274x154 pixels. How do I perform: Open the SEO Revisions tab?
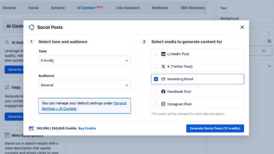coord(193,8)
